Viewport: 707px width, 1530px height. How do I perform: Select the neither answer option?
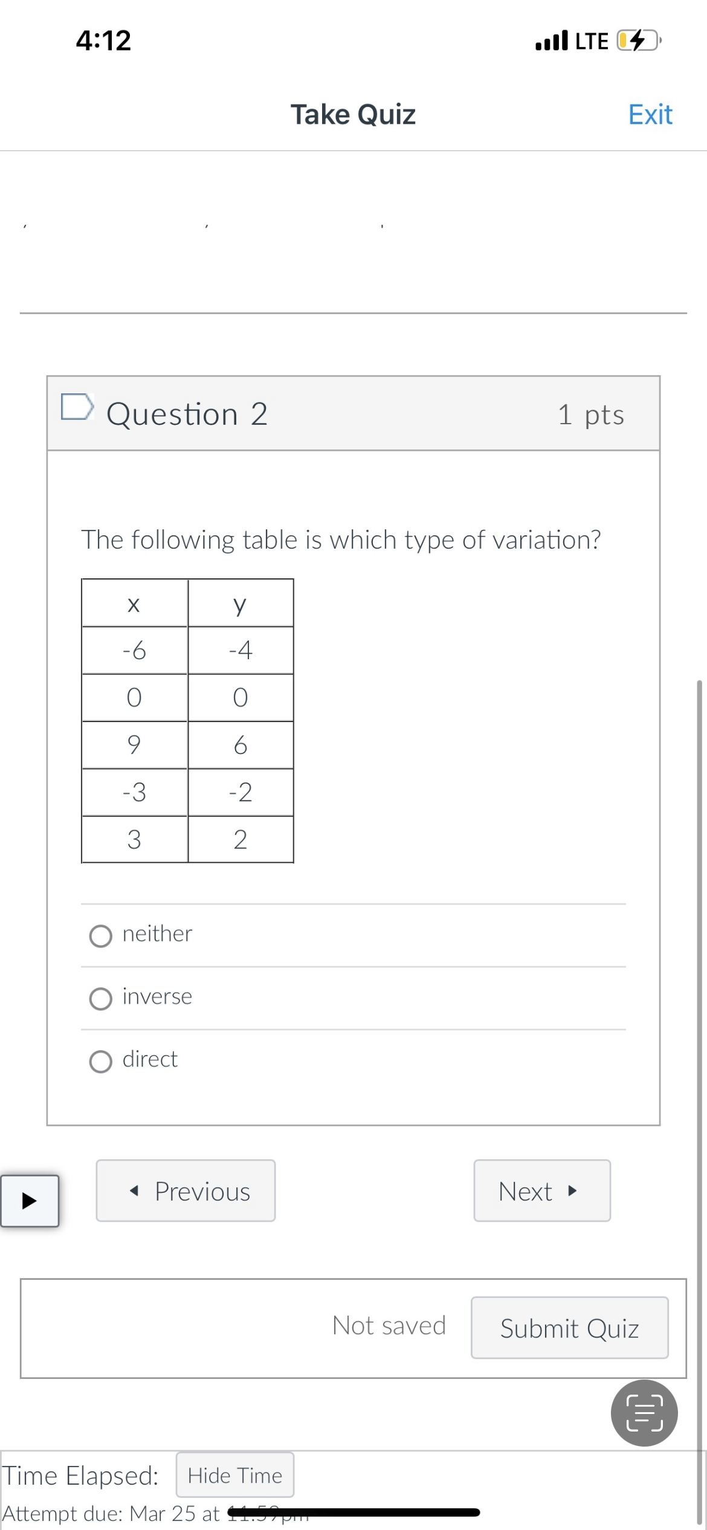101,935
